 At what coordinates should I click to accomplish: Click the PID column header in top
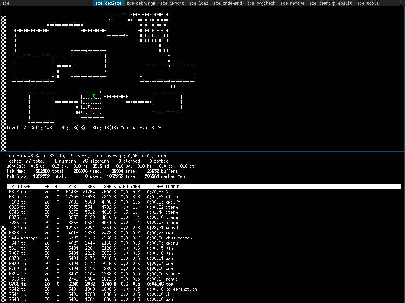[15, 187]
